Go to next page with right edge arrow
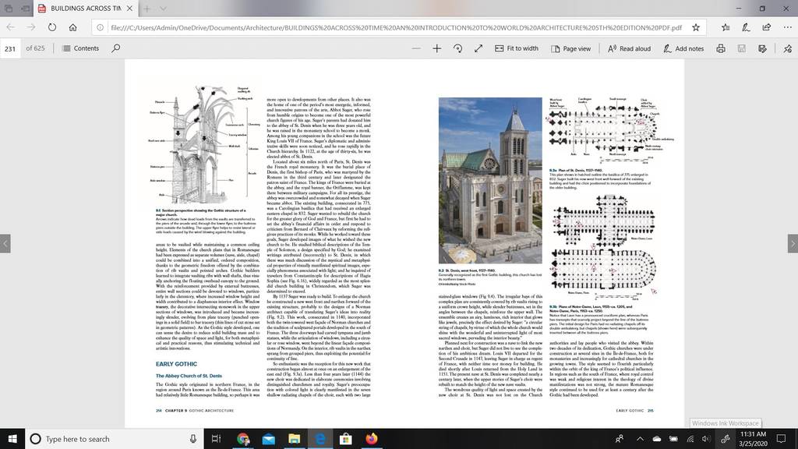 793,243
